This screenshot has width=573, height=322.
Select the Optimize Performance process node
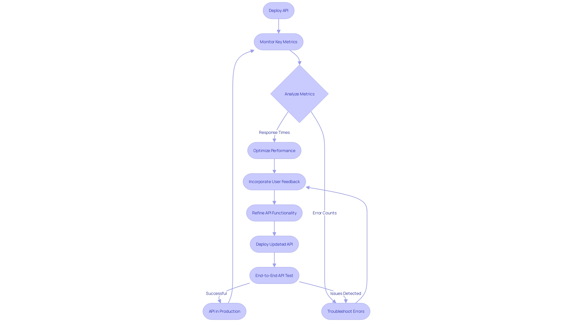274,151
